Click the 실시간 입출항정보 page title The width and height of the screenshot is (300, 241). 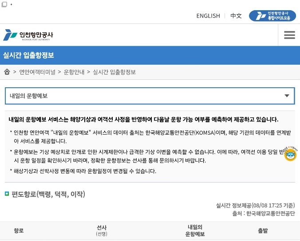[x=28, y=55]
